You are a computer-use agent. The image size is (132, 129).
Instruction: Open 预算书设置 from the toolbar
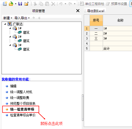tap(116, 4)
